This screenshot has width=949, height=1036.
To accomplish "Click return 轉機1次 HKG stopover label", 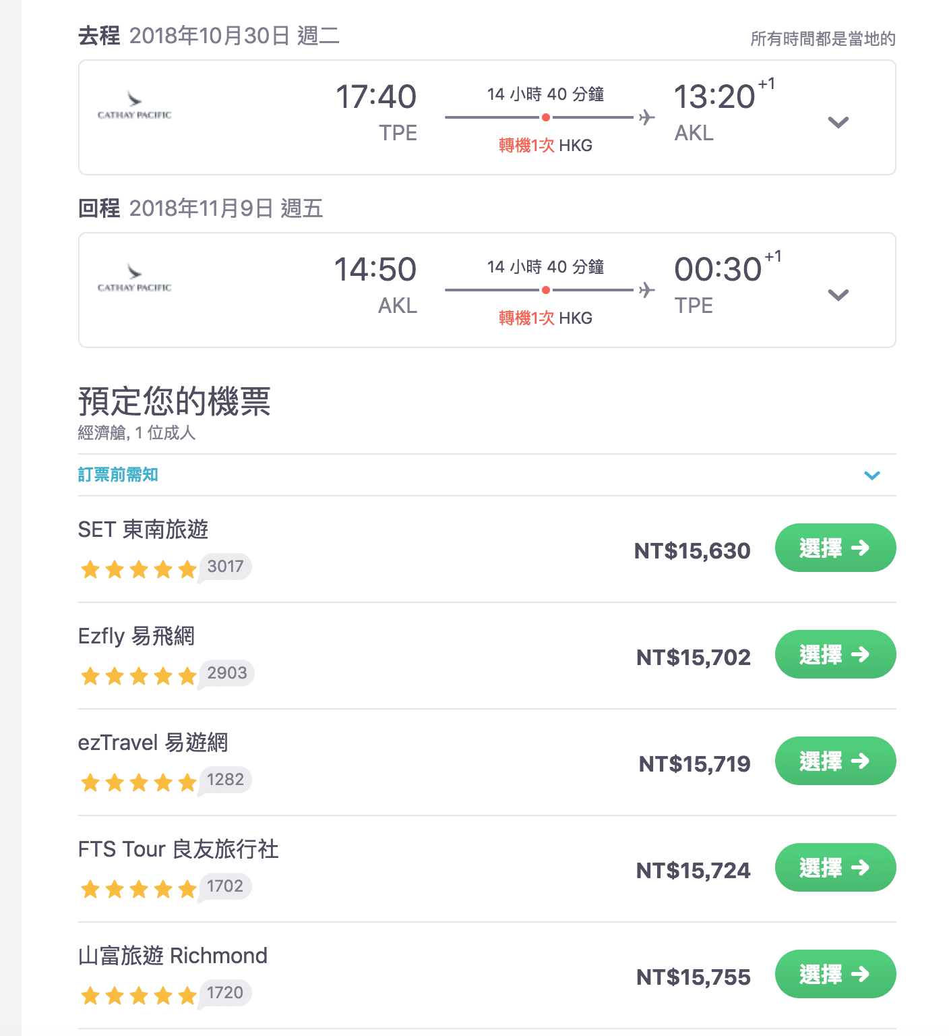I will [545, 318].
